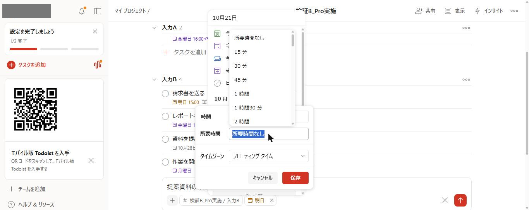Click the duration list scrollbar thumb
Image resolution: width=529 pixels, height=210 pixels.
click(293, 40)
